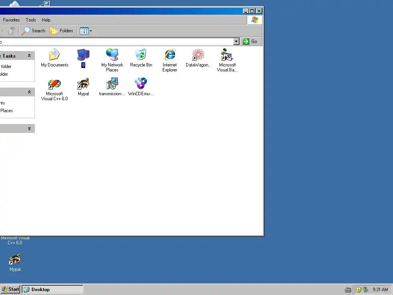
Task: Open the DataWagon shortcut icon
Action: [198, 55]
